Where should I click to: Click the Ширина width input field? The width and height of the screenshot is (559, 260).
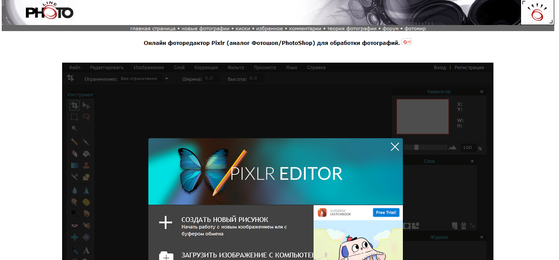[x=211, y=78]
